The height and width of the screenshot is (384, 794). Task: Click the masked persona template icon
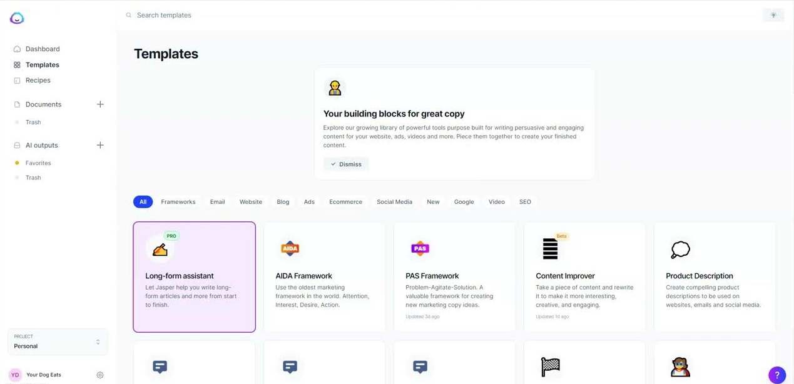pos(680,367)
